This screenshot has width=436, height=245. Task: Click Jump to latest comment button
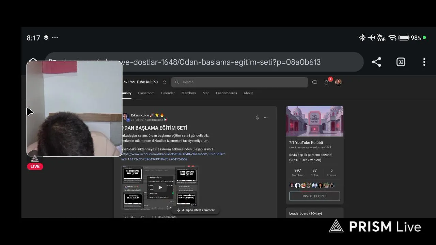195,210
